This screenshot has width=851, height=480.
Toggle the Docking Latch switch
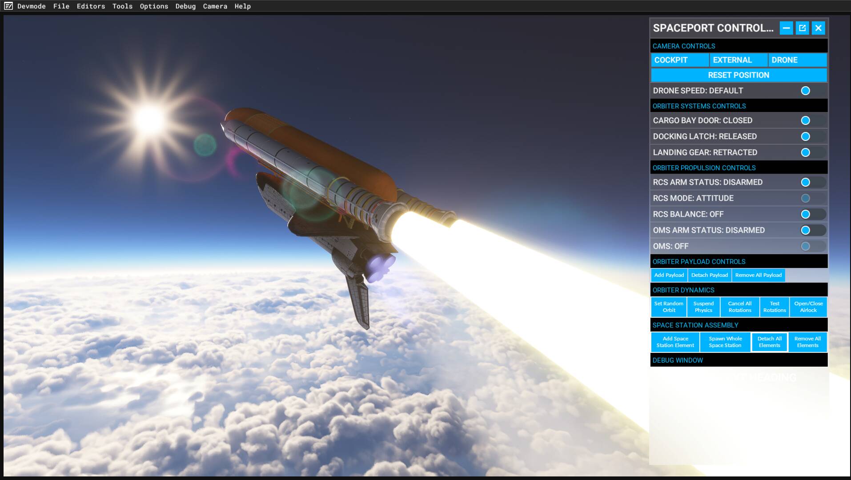813,136
